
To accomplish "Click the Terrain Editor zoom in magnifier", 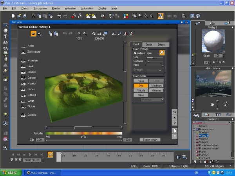I will click(79, 34).
